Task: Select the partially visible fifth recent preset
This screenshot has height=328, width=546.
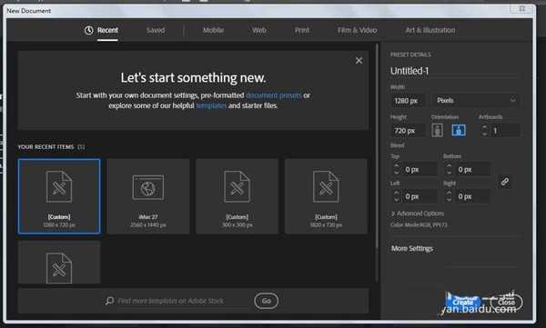Action: click(x=59, y=263)
